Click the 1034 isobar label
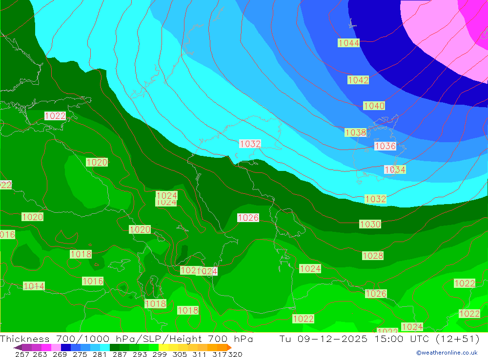488x357 pixels. (x=395, y=169)
